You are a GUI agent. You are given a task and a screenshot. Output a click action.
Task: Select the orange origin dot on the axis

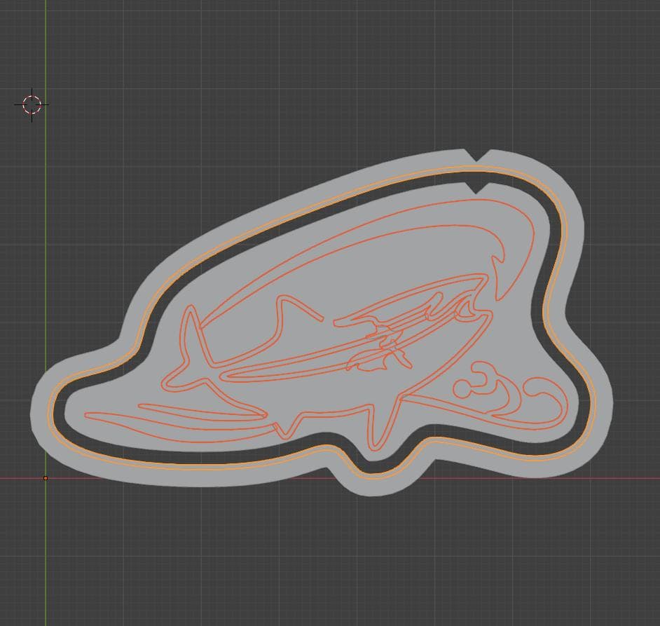tap(46, 478)
